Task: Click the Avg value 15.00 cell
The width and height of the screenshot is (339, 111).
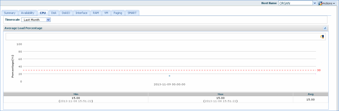Action: coord(311,99)
